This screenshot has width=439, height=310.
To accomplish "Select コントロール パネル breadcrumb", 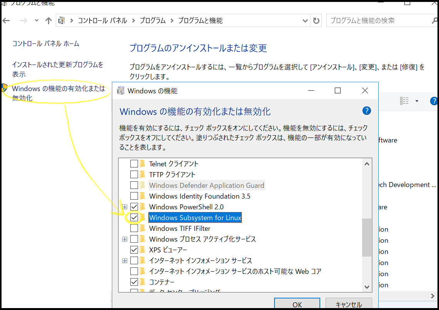I will click(x=103, y=21).
